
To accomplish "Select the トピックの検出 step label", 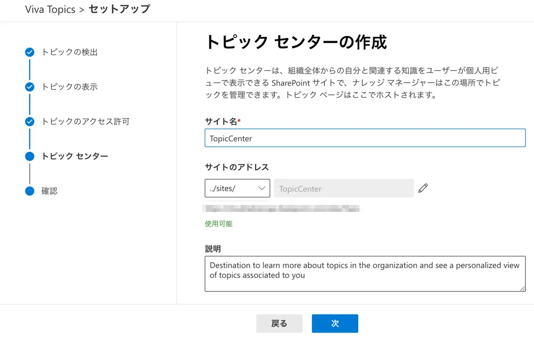I will point(70,52).
